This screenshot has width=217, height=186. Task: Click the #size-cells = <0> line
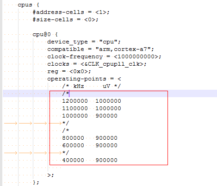(65, 19)
